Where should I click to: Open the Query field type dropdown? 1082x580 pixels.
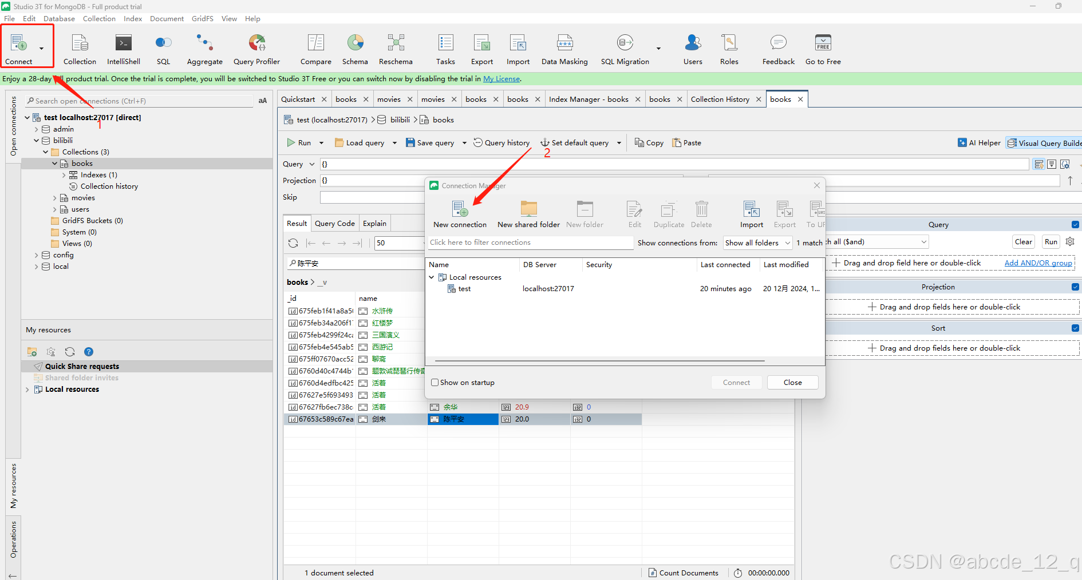click(x=312, y=164)
